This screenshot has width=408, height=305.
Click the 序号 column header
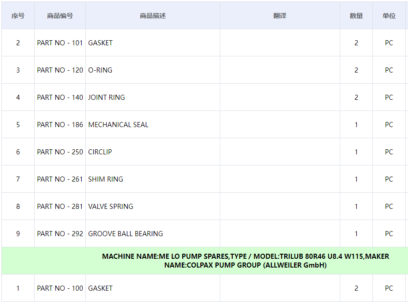(18, 16)
